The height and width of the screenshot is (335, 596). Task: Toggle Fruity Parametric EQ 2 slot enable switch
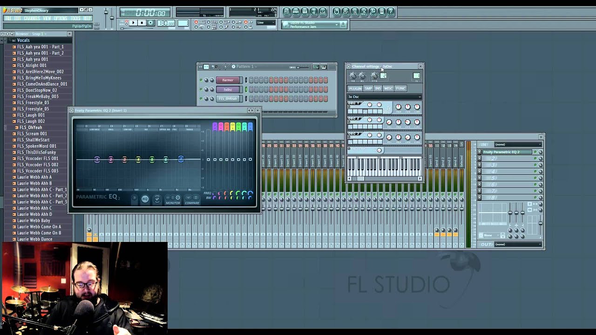pos(535,152)
